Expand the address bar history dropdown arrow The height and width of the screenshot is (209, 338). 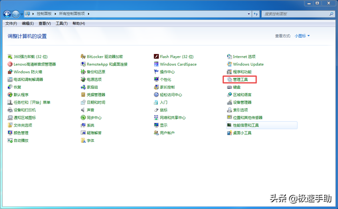point(249,14)
